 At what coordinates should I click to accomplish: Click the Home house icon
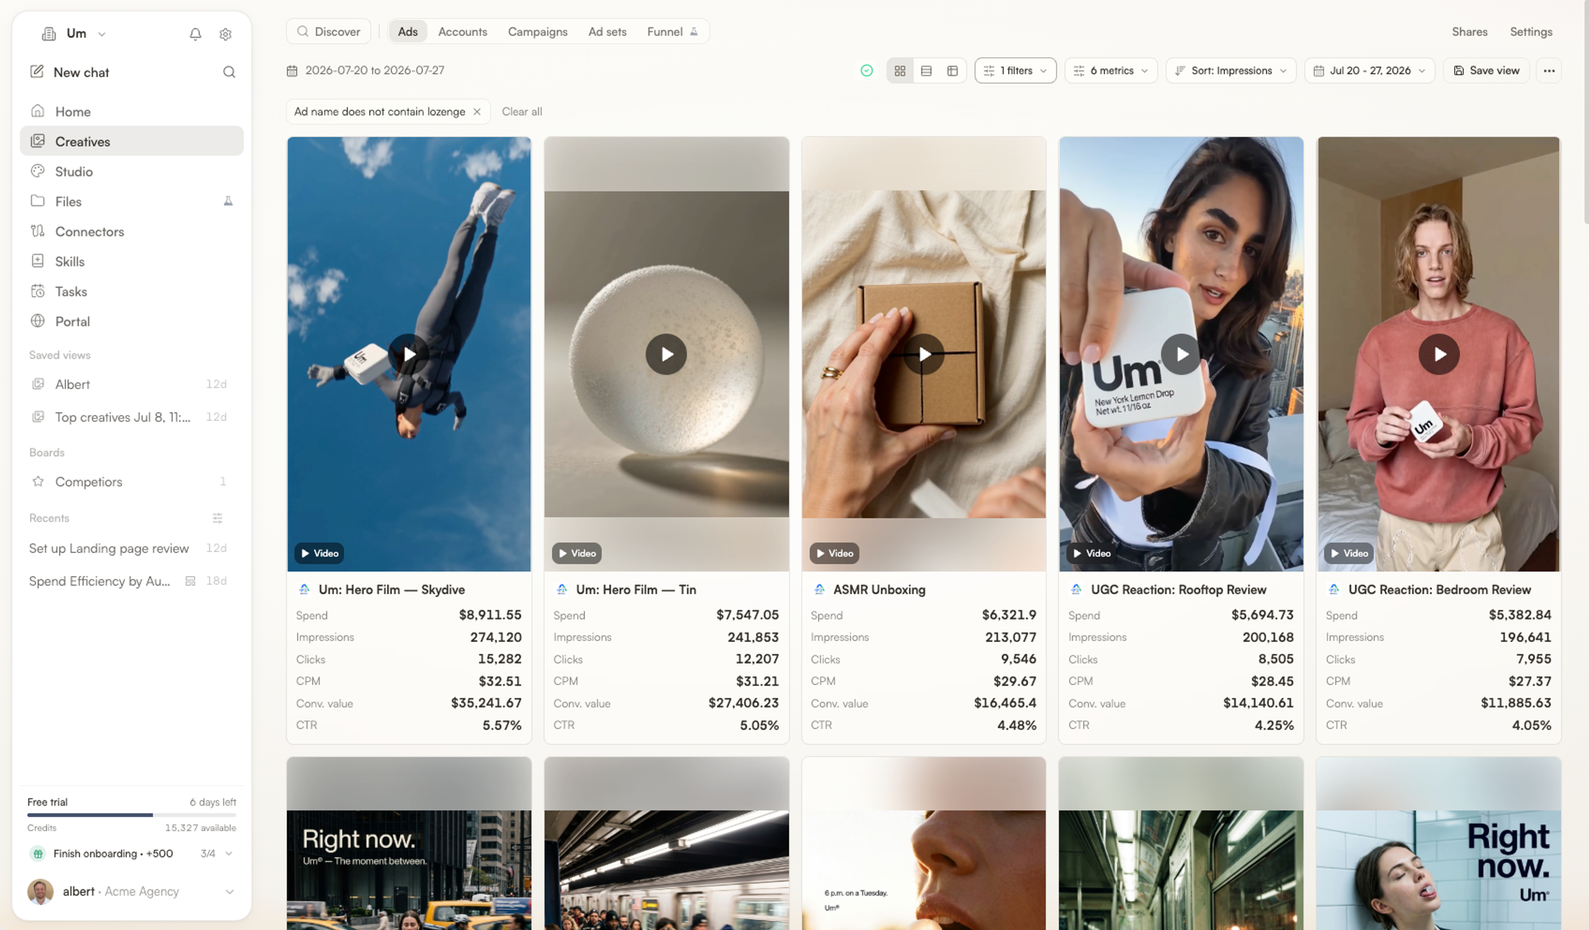pyautogui.click(x=38, y=111)
